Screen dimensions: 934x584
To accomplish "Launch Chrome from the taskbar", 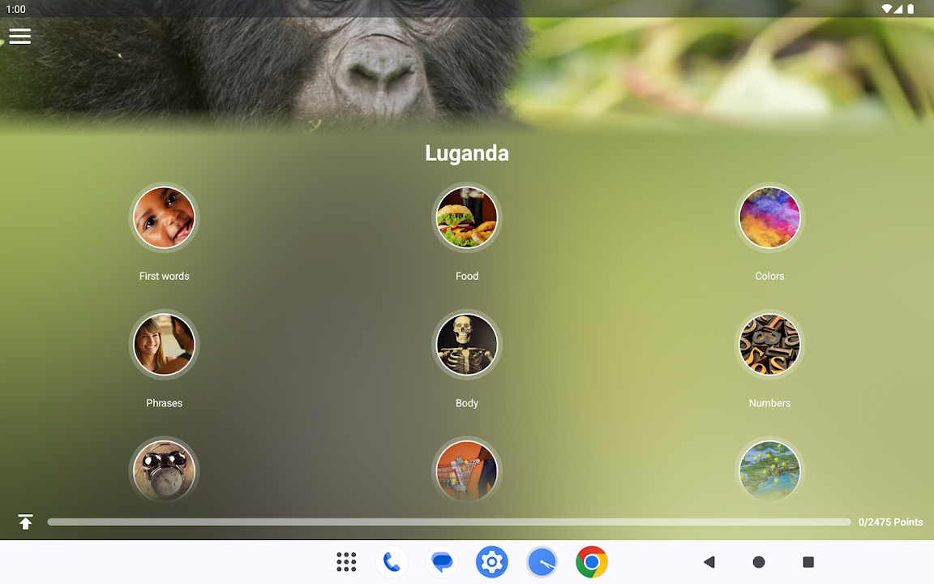I will (x=592, y=562).
